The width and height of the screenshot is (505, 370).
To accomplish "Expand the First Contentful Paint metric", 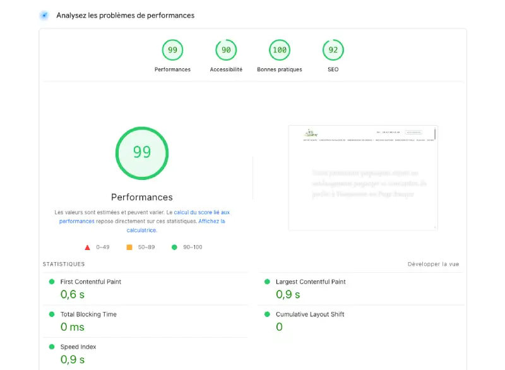I will tap(90, 282).
